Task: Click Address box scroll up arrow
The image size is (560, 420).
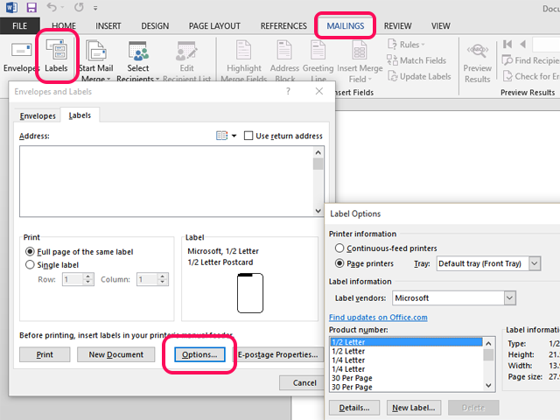Action: (x=318, y=152)
